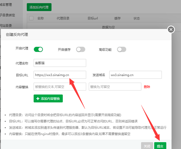Click into the 目标URL input field
The width and height of the screenshot is (181, 149).
tap(60, 75)
